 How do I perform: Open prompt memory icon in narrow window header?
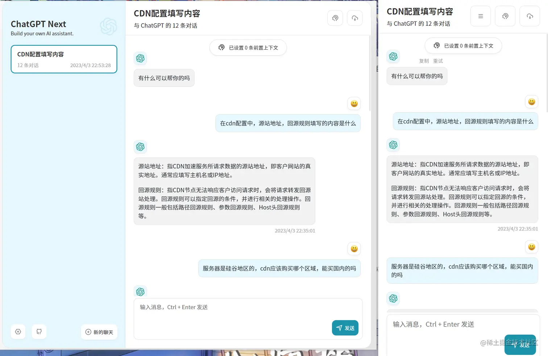coord(505,16)
